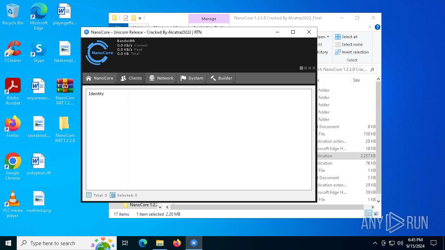Click the Total count icon in status bar
This screenshot has height=250, width=445.
[89, 195]
